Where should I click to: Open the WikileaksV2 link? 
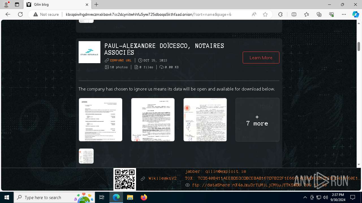pos(163,178)
